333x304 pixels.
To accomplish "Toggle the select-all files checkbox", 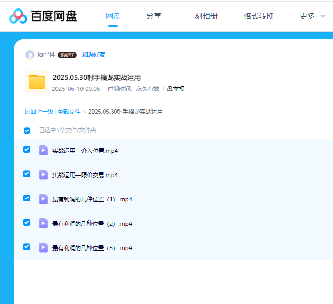I will point(27,131).
